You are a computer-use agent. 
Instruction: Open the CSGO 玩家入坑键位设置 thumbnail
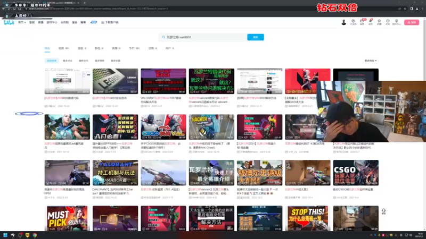pos(356,173)
